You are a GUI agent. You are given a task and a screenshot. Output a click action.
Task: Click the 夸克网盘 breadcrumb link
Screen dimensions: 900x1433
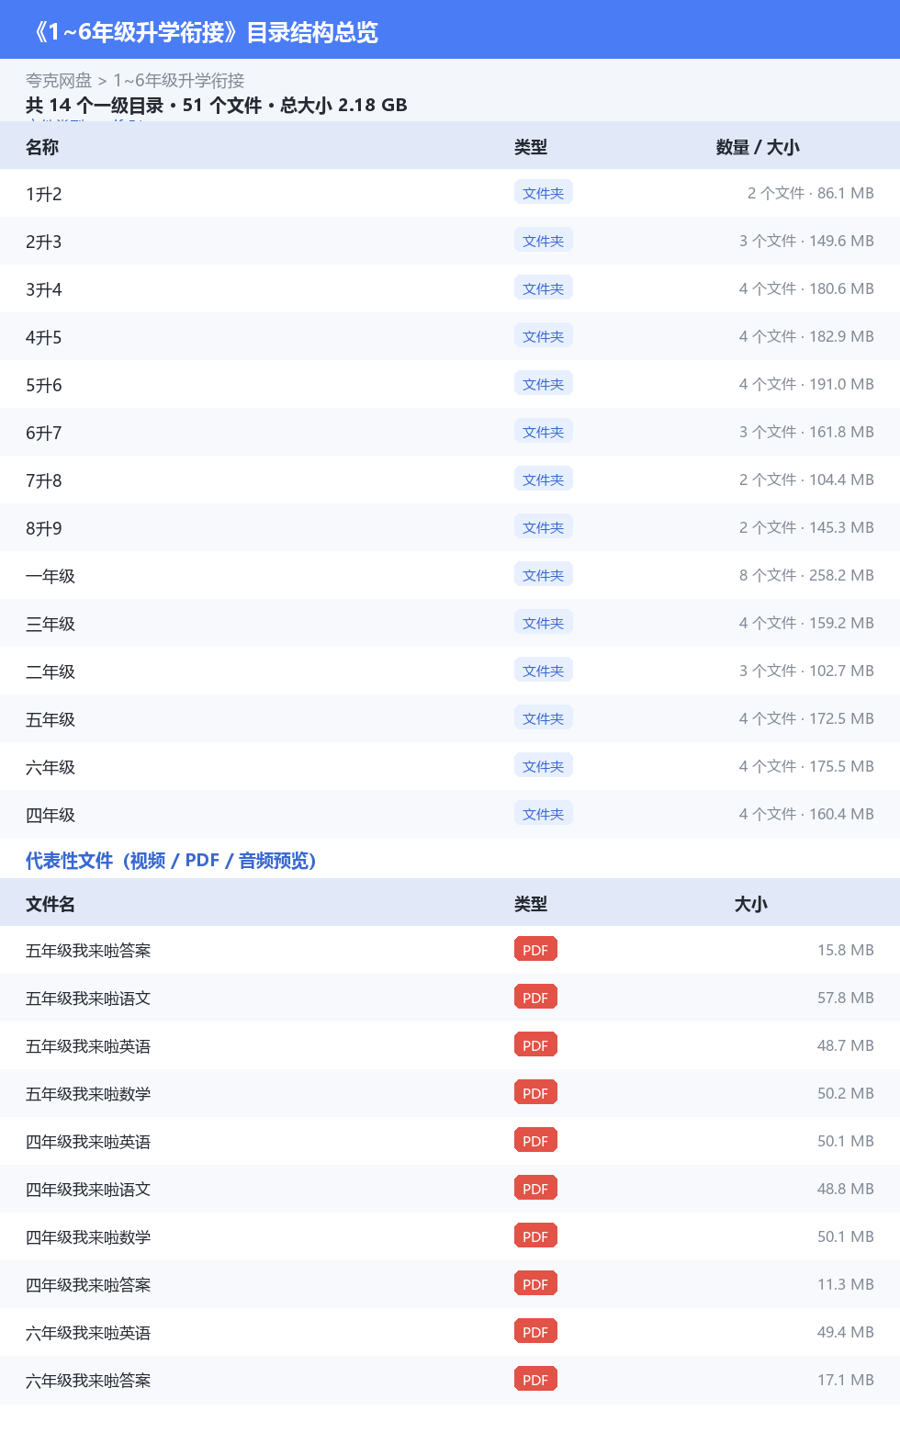59,81
